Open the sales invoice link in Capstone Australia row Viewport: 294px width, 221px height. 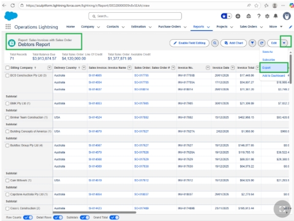coord(95,194)
